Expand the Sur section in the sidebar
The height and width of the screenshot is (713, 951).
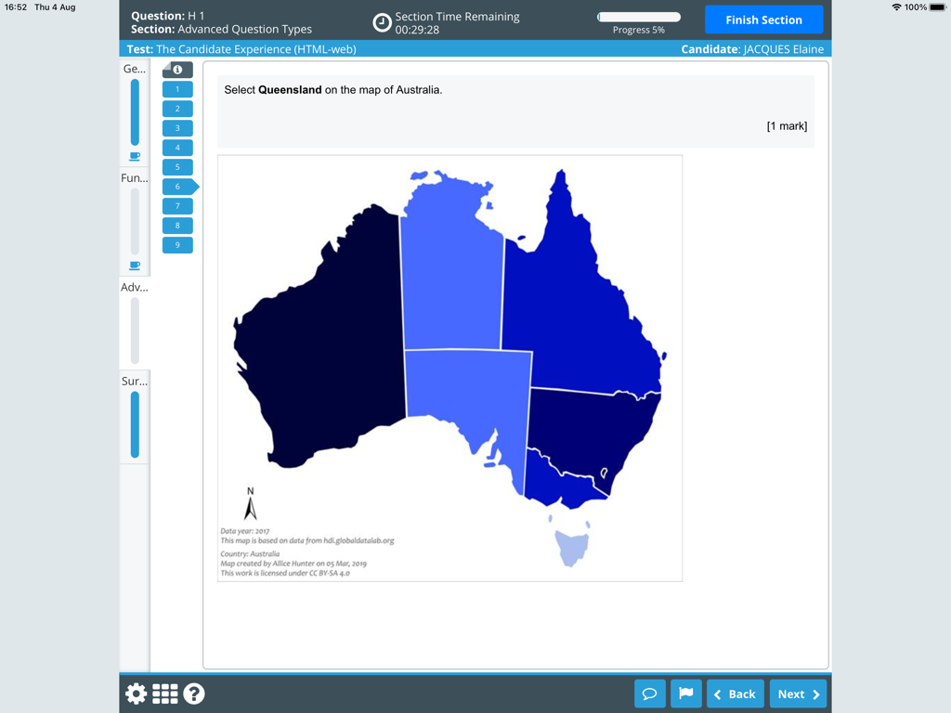pyautogui.click(x=134, y=381)
